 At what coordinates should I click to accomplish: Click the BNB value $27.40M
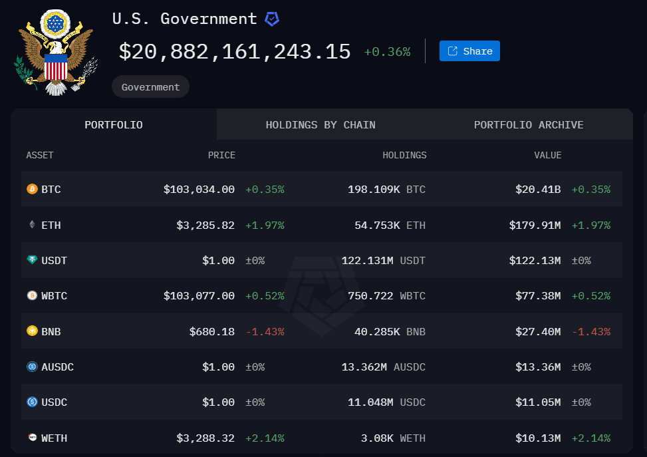coord(538,332)
